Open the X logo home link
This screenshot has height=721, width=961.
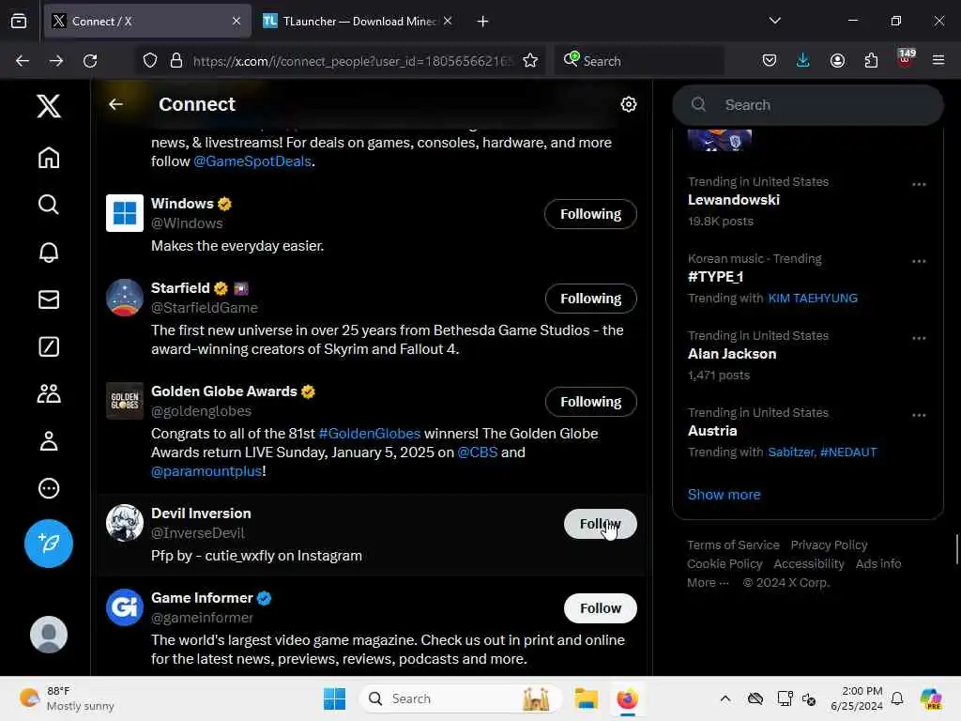click(49, 106)
